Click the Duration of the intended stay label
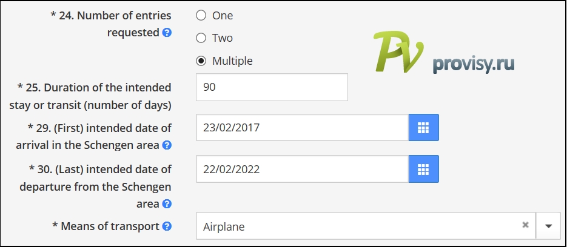567x247 pixels. [x=90, y=96]
